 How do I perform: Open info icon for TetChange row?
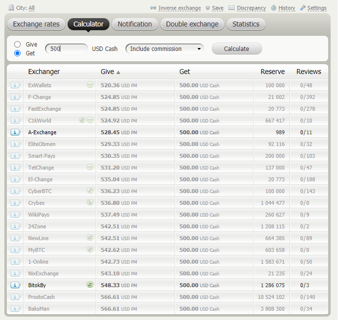[15, 168]
